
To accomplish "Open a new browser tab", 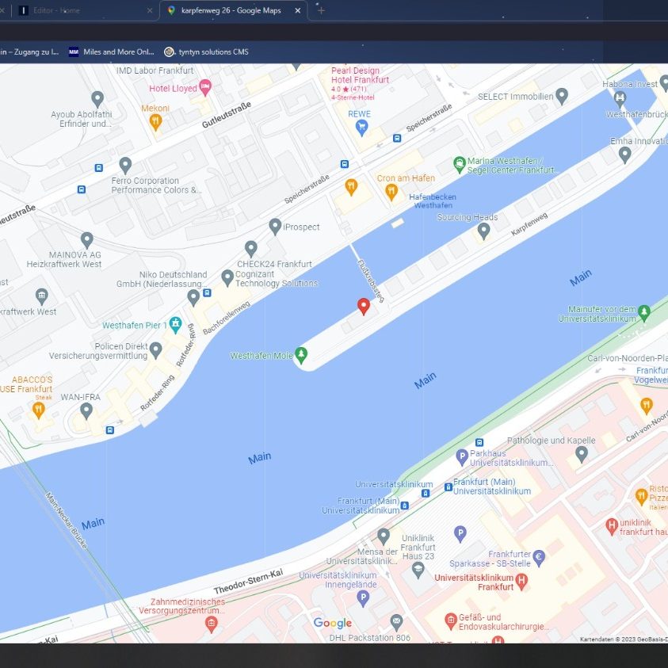I will point(321,10).
